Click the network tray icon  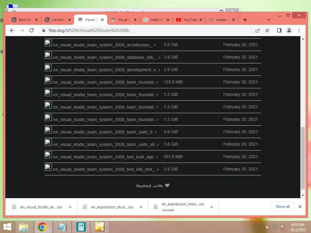click(x=275, y=227)
